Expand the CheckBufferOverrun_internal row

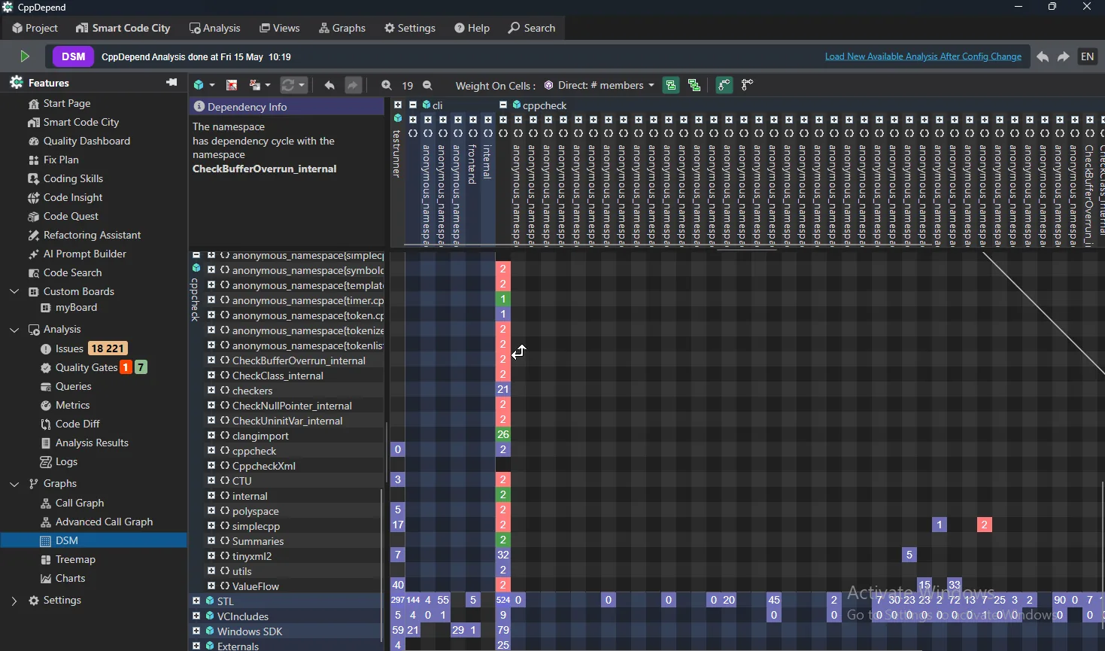point(211,360)
